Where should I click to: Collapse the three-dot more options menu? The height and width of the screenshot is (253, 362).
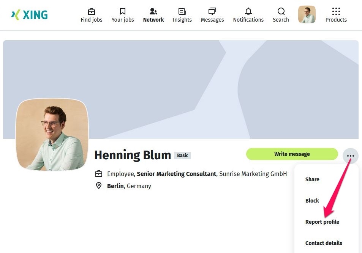[350, 156]
